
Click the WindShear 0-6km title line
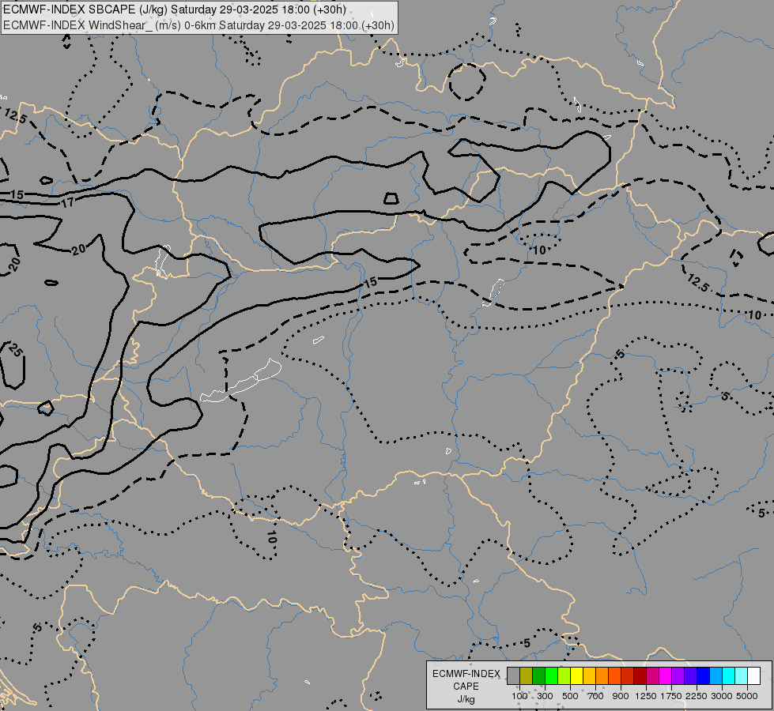point(199,24)
